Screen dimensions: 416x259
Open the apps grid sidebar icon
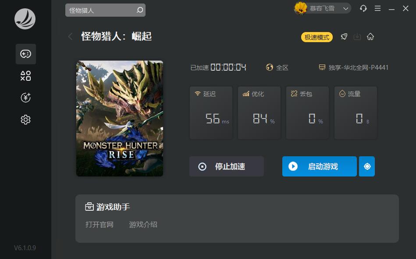26,76
